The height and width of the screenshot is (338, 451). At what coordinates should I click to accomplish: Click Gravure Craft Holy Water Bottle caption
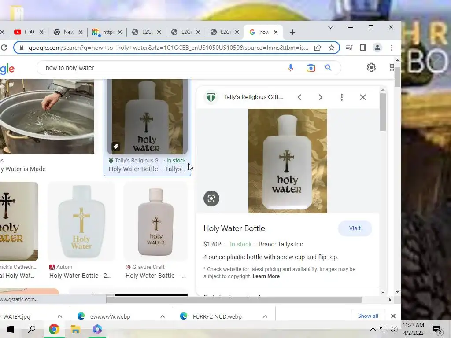(x=155, y=276)
